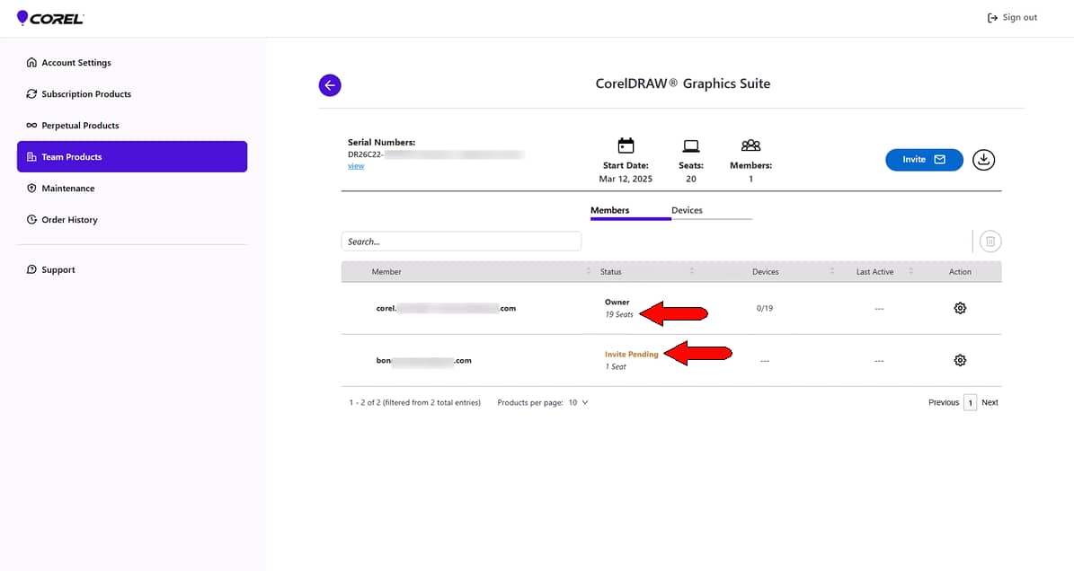
Task: Go to Subscription Products
Action: point(85,94)
